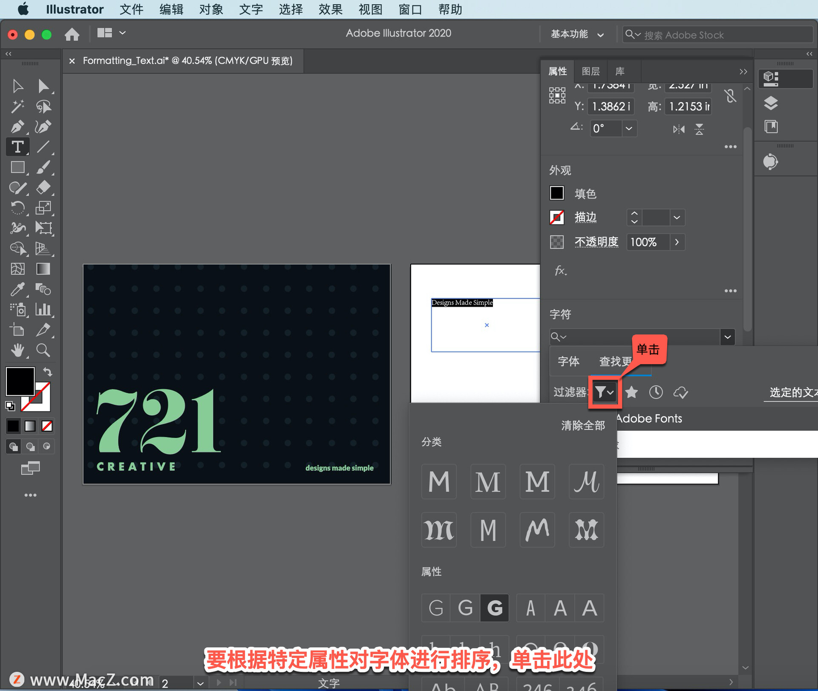Image resolution: width=818 pixels, height=691 pixels.
Task: Open the Apple menu
Action: 23,9
